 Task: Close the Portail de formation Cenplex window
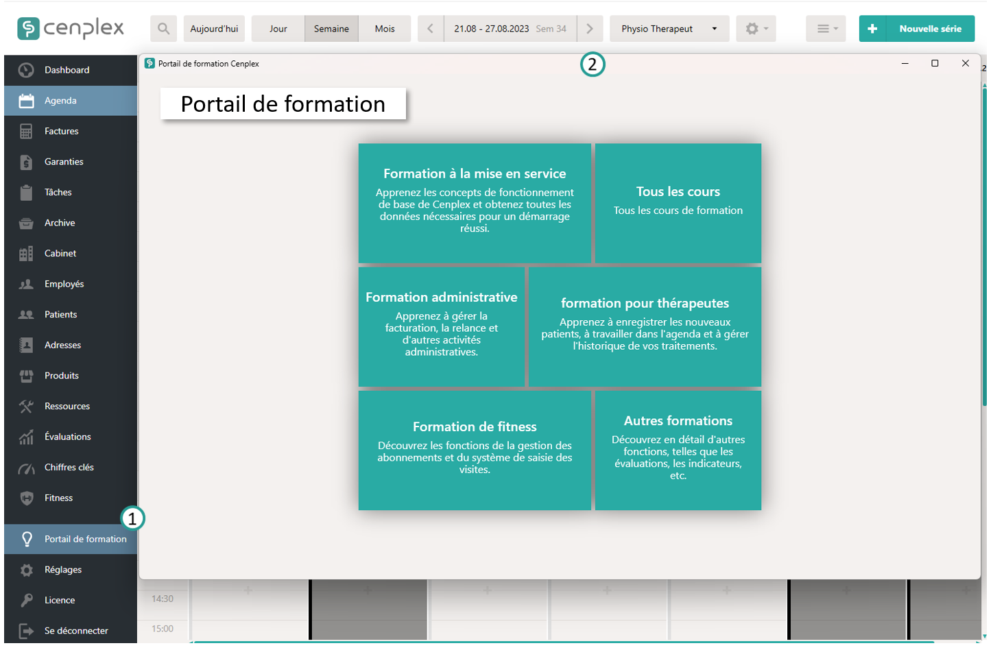(x=966, y=63)
